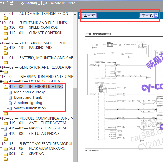The width and height of the screenshot is (163, 162).
Task: Expand the 501—09 REAR VIEW MIRRORS node
Action: (1, 149)
